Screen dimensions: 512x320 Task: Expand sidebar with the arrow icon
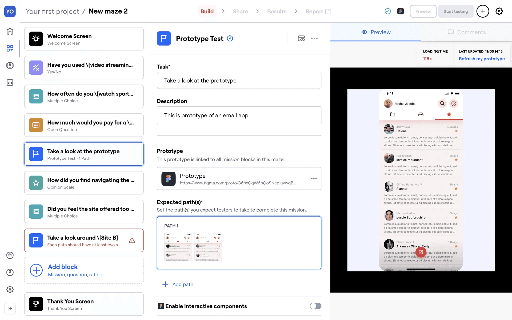(10, 309)
